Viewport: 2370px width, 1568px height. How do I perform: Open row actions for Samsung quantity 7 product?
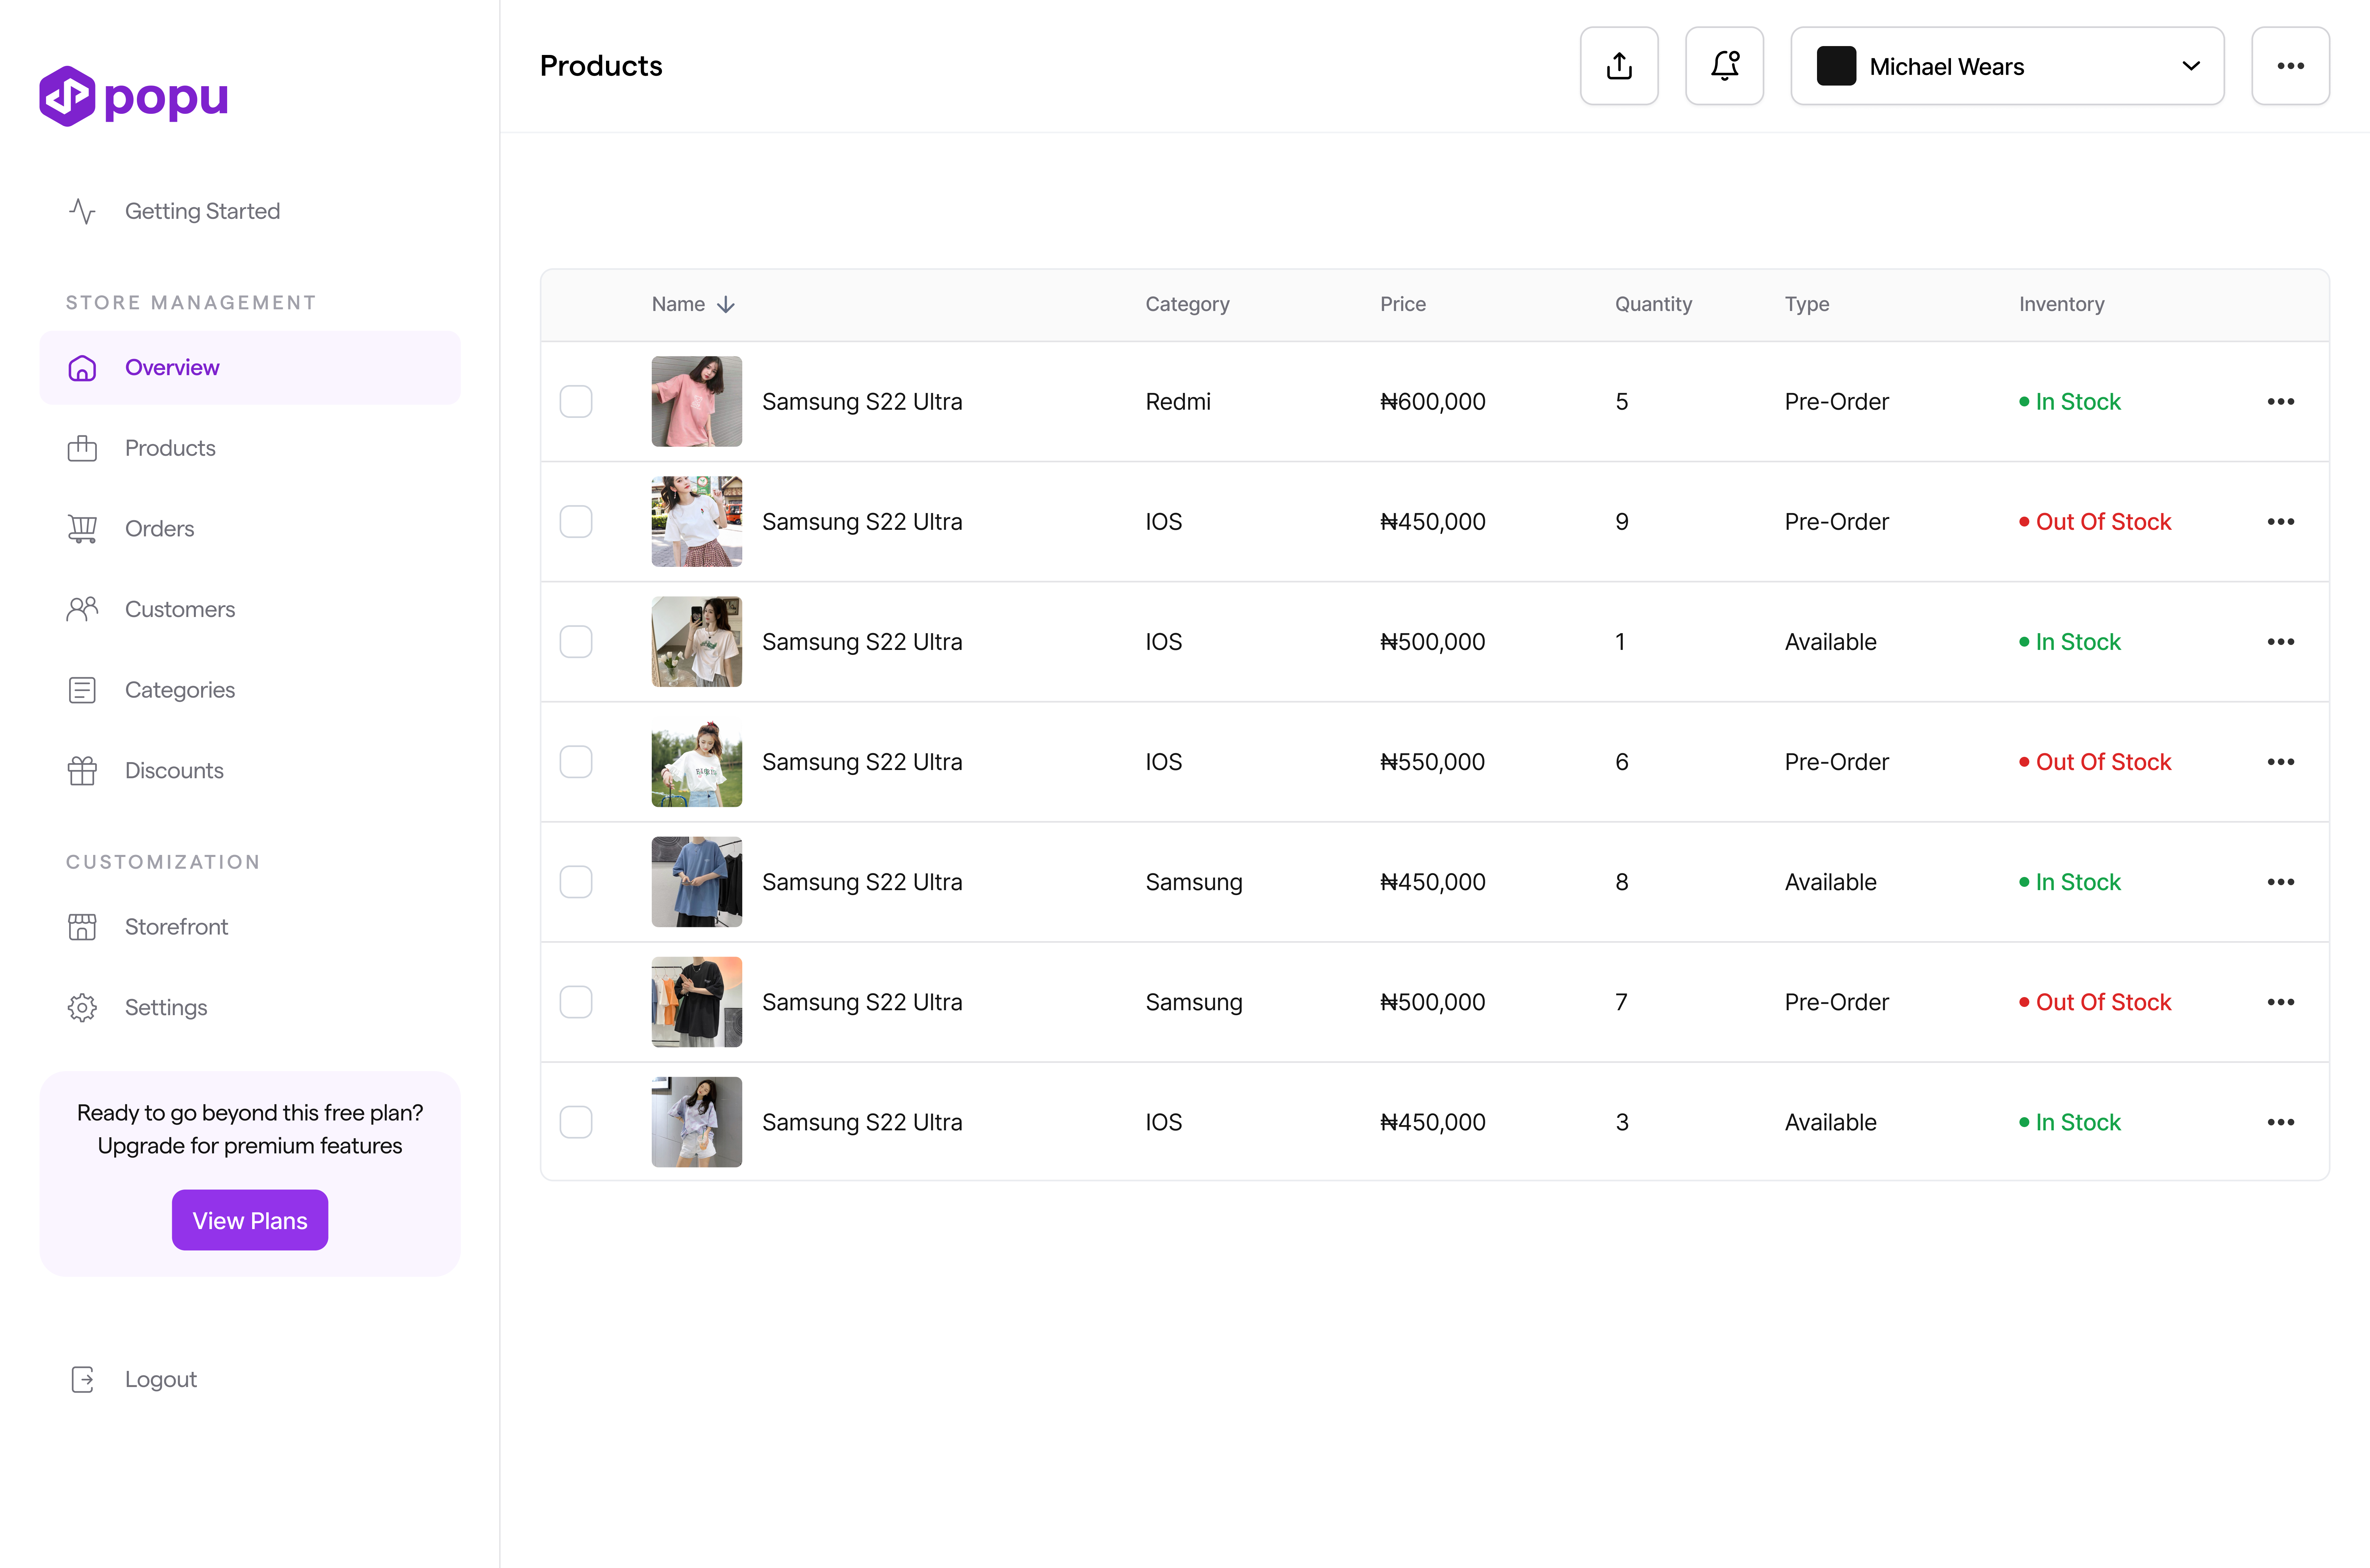tap(2280, 1002)
